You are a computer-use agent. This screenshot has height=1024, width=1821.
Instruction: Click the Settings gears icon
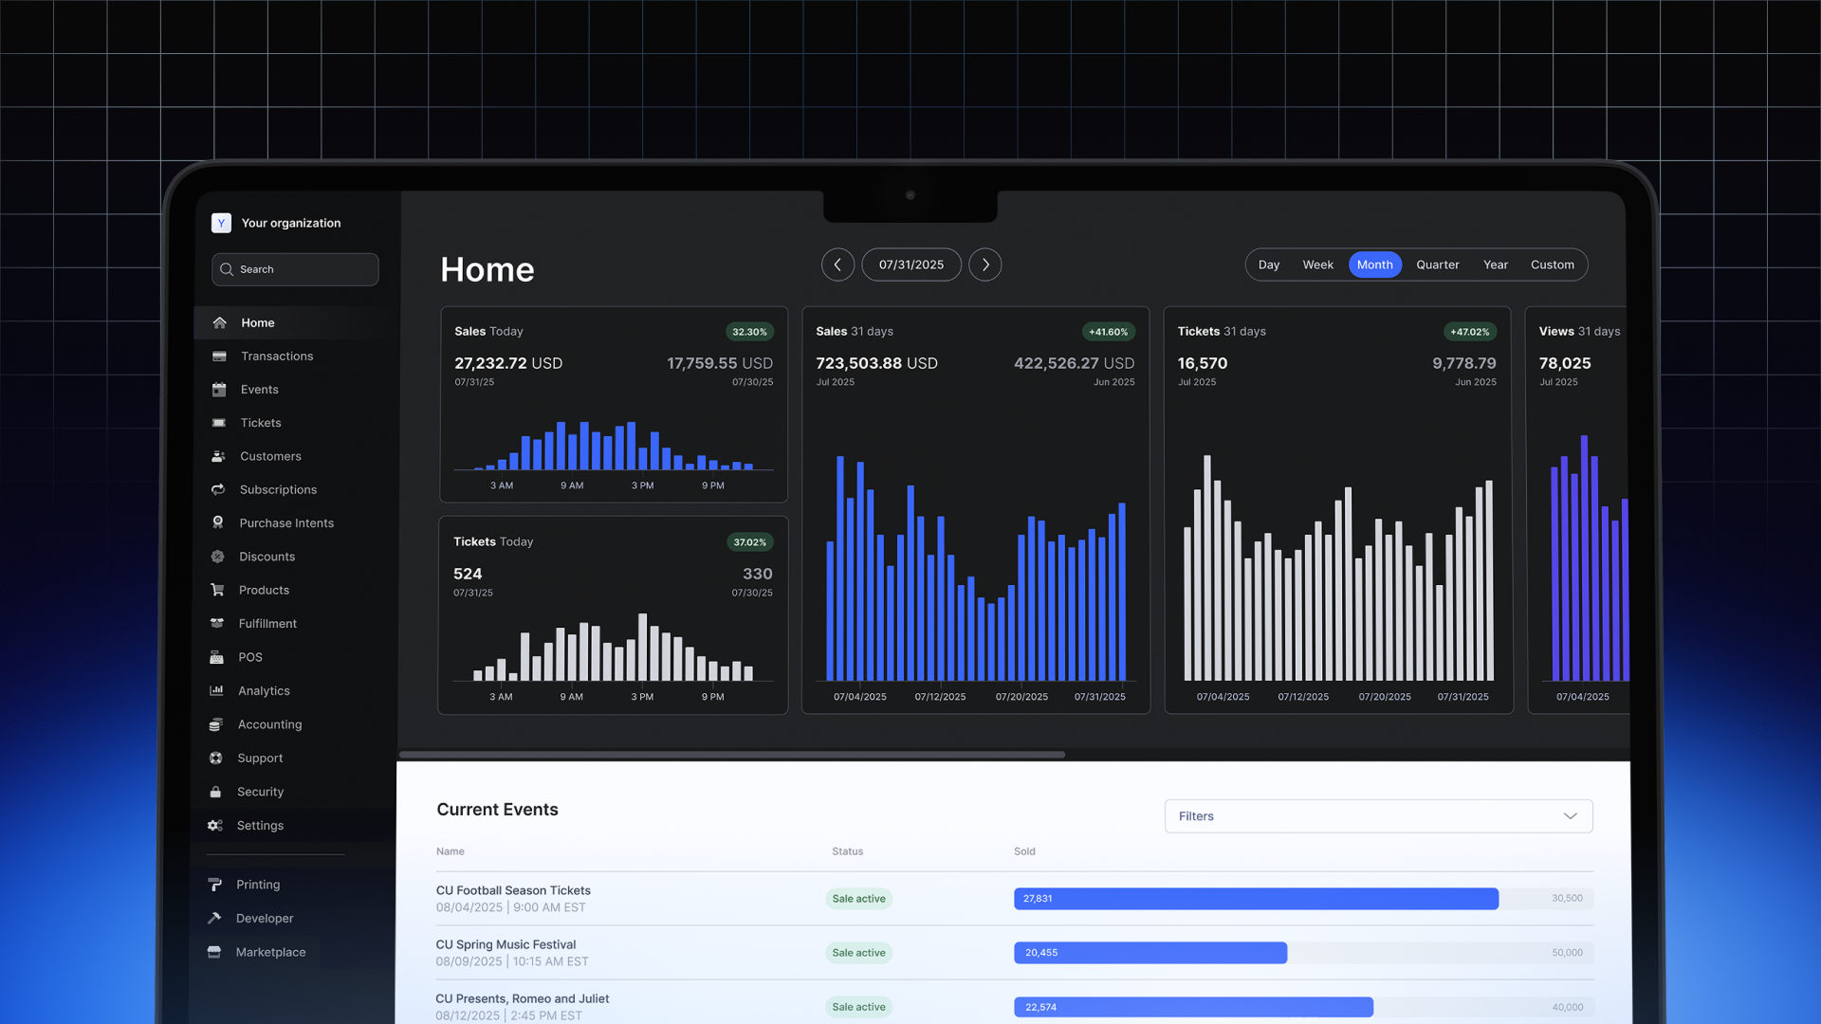pyautogui.click(x=215, y=826)
